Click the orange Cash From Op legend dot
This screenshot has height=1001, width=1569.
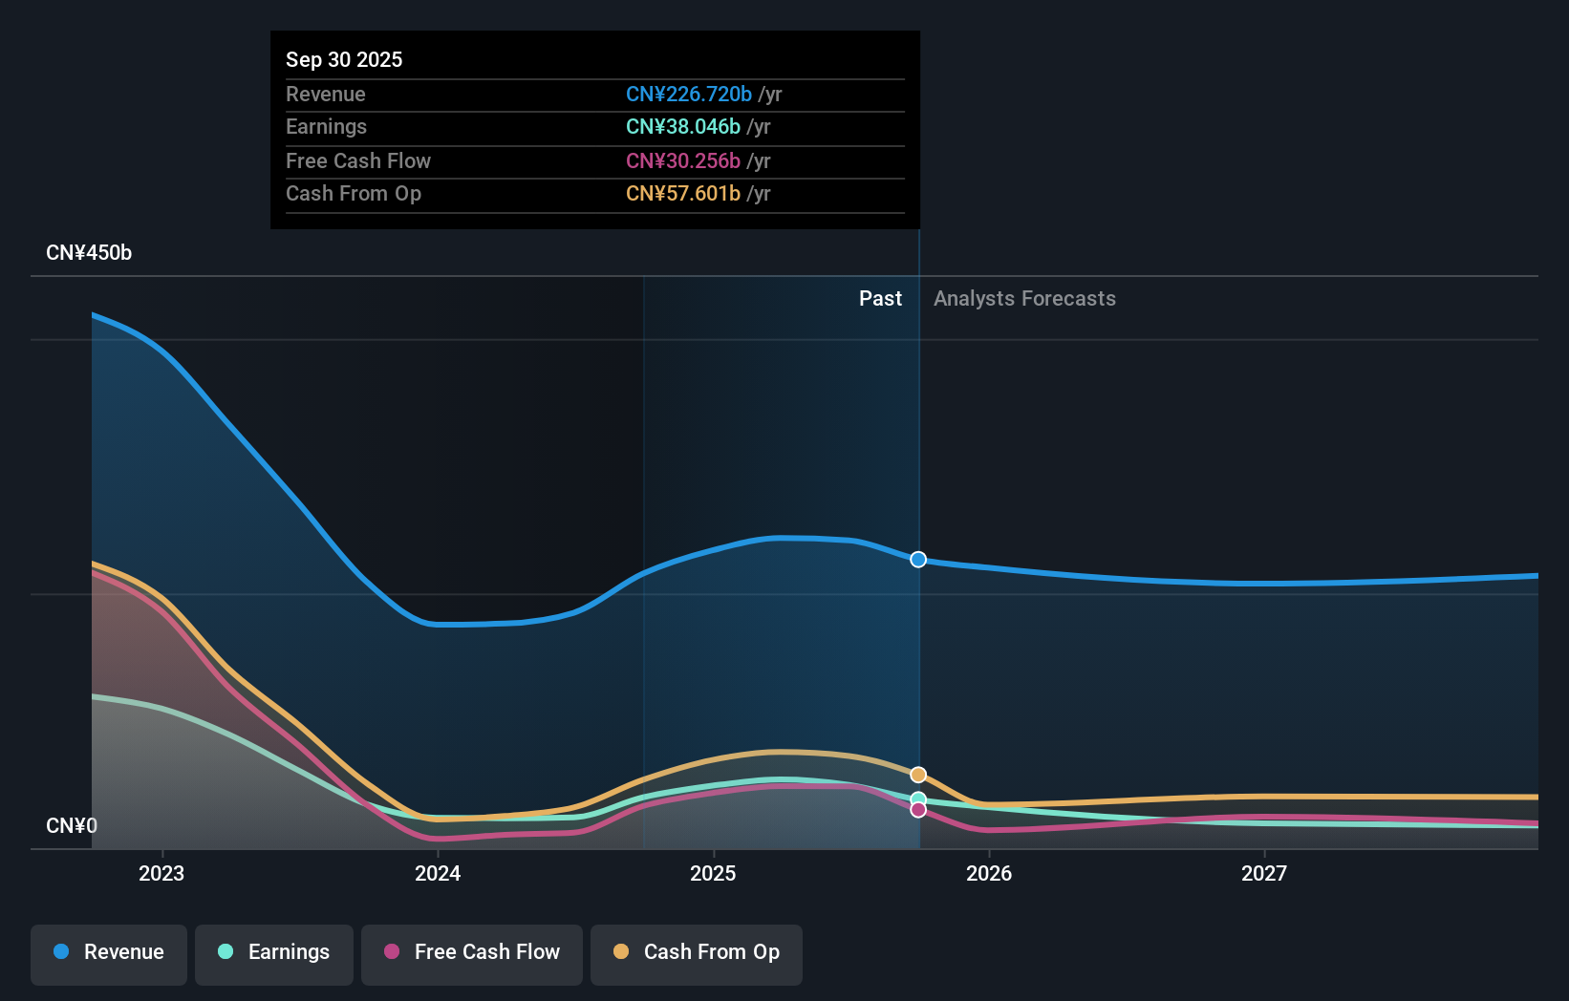(621, 952)
